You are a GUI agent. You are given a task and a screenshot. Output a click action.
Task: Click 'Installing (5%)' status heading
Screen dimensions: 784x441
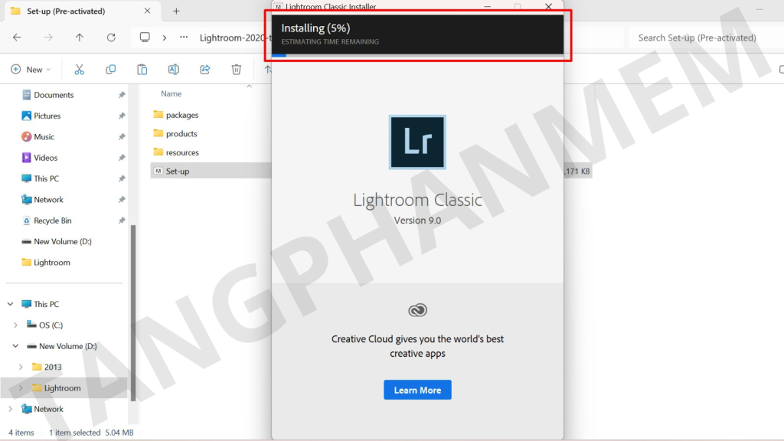point(315,28)
